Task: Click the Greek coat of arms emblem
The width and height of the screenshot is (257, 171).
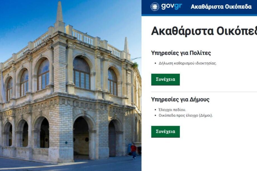Action: pyautogui.click(x=155, y=7)
